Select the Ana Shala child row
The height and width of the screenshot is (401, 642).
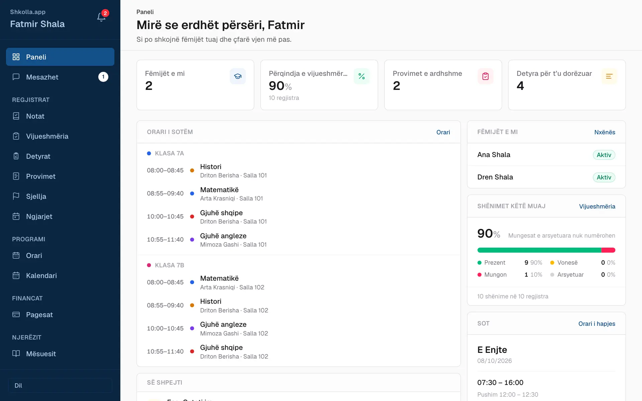click(546, 155)
